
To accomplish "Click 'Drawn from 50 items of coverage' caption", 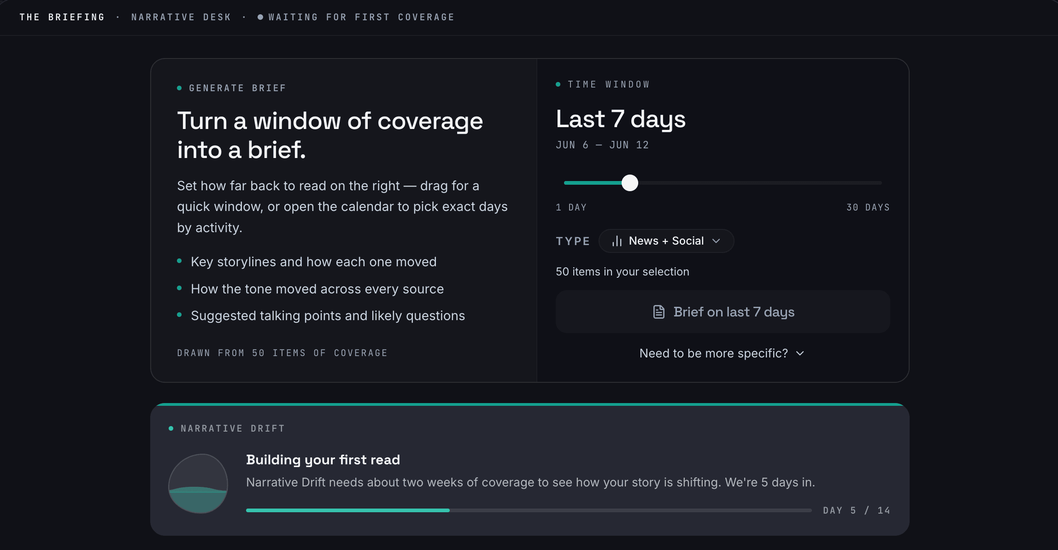I will click(282, 353).
